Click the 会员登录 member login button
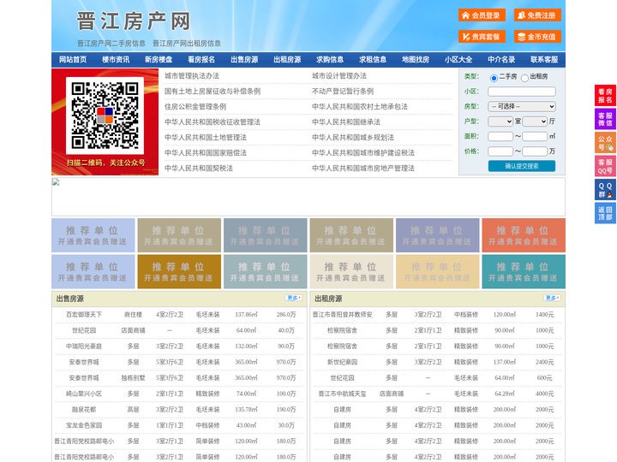This screenshot has height=462, width=617. pos(482,15)
